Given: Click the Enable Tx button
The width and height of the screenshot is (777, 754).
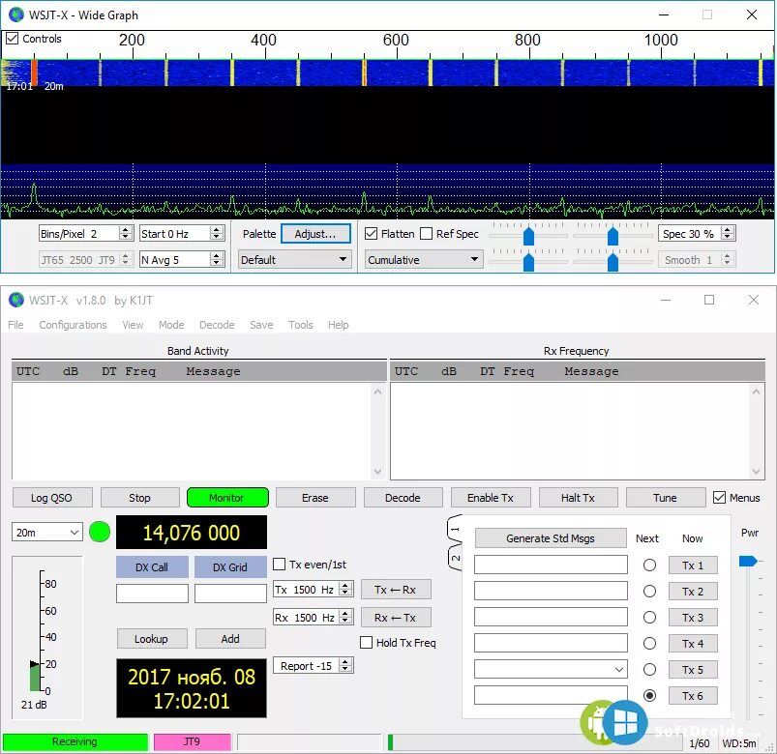Looking at the screenshot, I should (x=491, y=498).
